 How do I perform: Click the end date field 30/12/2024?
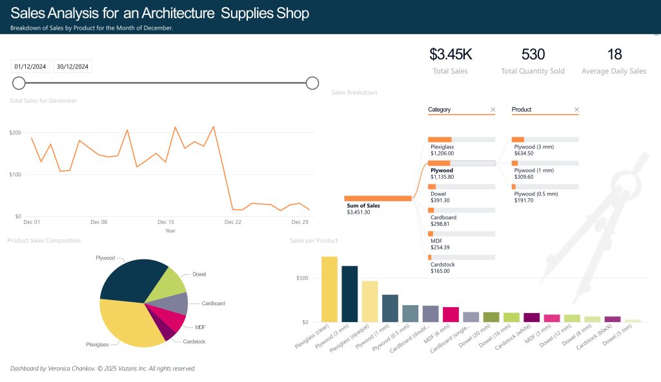[72, 66]
